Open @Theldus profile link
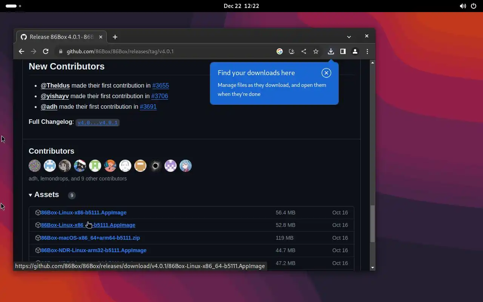483x302 pixels. (x=55, y=85)
